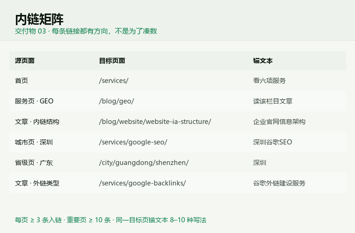Screen dimensions: 355x233
Task: Select the 首页 source cell
Action: 21,81
